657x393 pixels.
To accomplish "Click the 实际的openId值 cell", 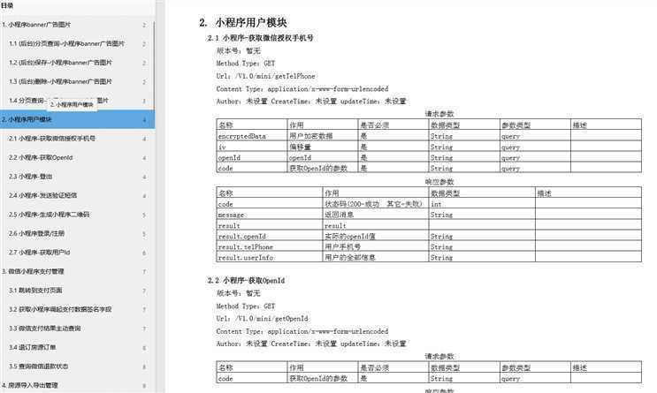I will click(x=376, y=236).
